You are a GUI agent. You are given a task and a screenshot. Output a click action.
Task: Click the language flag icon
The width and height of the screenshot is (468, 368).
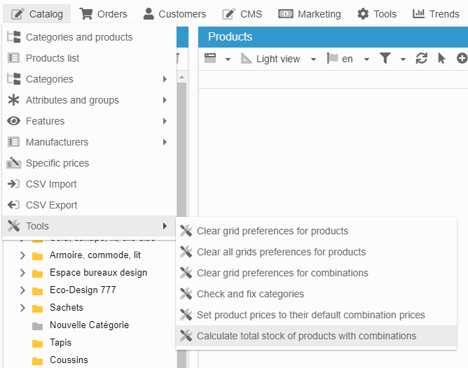[333, 59]
